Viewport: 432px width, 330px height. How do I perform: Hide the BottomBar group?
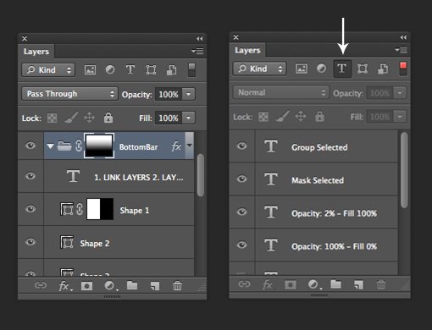[30, 146]
